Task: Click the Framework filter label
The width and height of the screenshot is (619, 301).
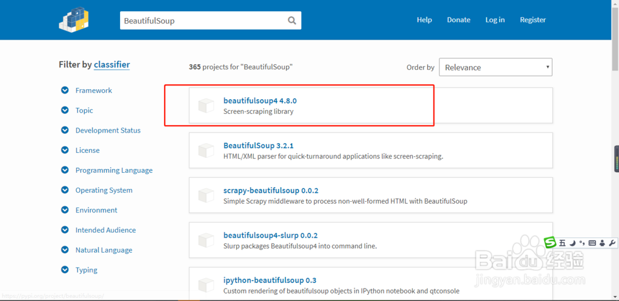Action: [x=93, y=90]
